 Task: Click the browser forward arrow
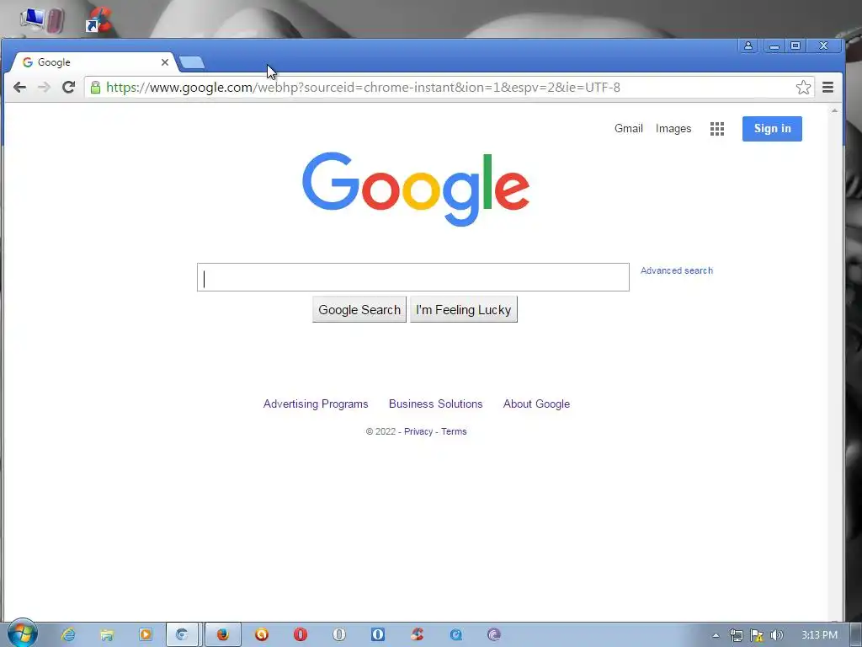tap(44, 87)
